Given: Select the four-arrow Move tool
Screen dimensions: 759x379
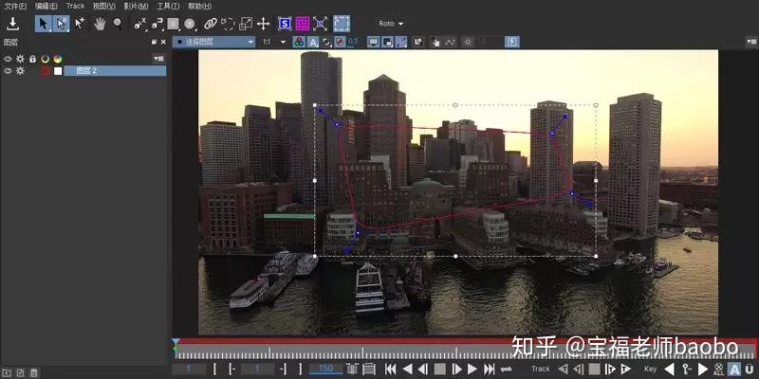Looking at the screenshot, I should 263,24.
